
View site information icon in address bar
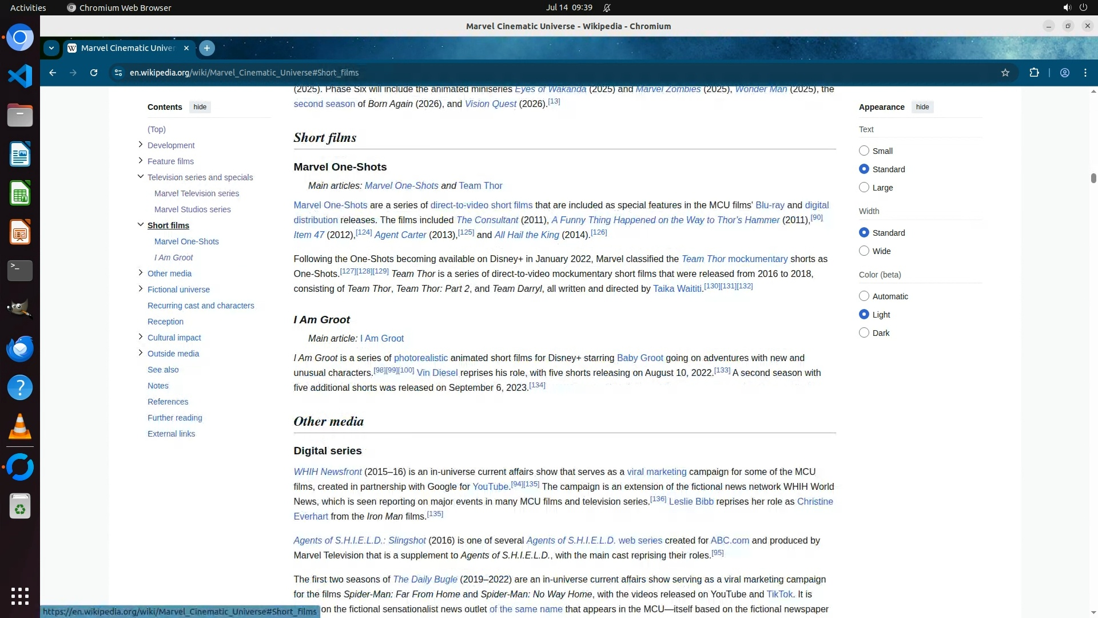tap(118, 73)
